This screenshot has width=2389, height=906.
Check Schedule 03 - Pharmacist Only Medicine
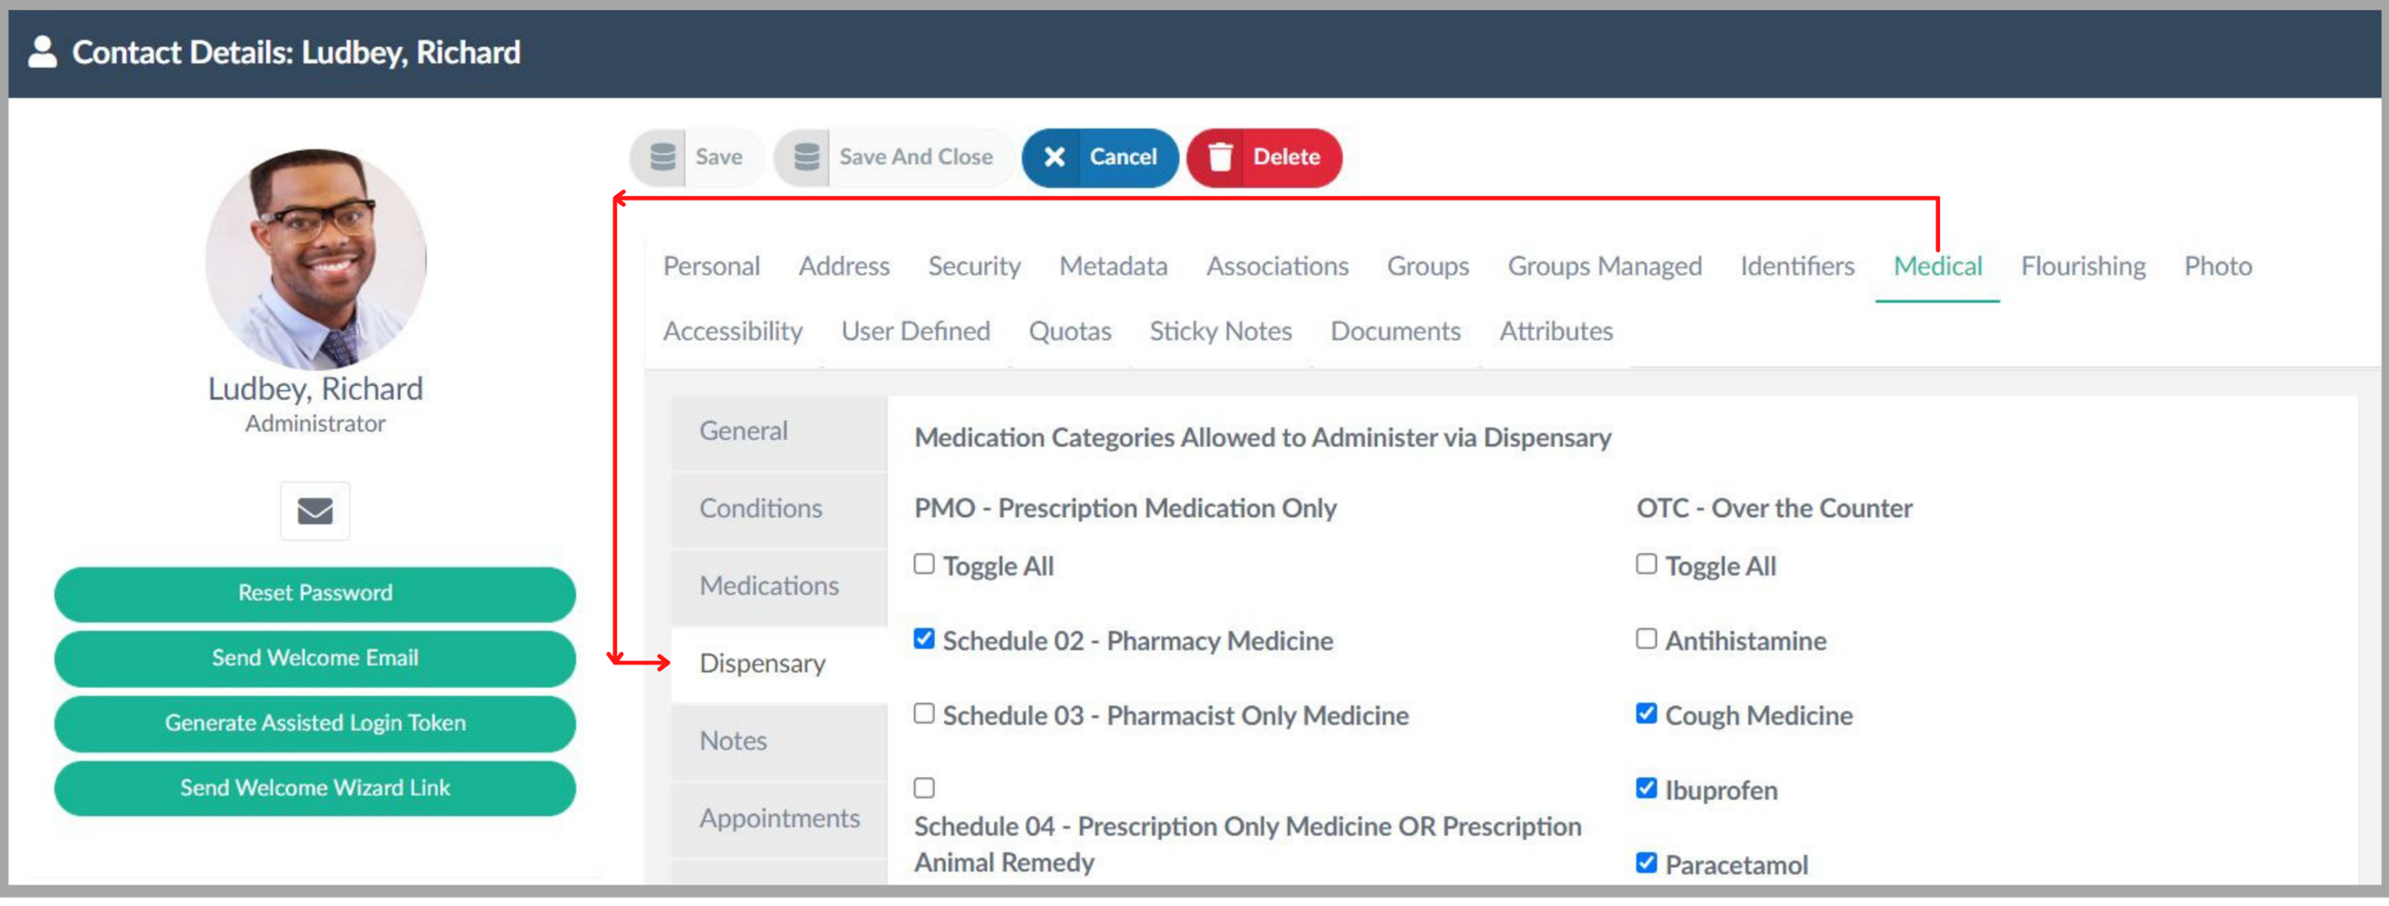[x=924, y=714]
